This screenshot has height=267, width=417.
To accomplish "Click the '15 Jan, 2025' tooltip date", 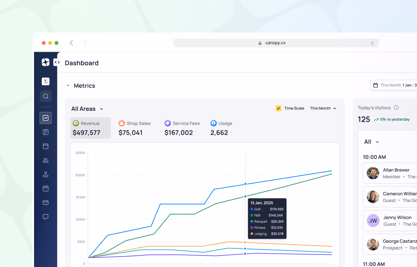I will point(262,203).
